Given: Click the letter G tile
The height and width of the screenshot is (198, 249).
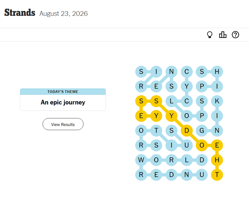Looking at the screenshot, I should pos(202,131).
